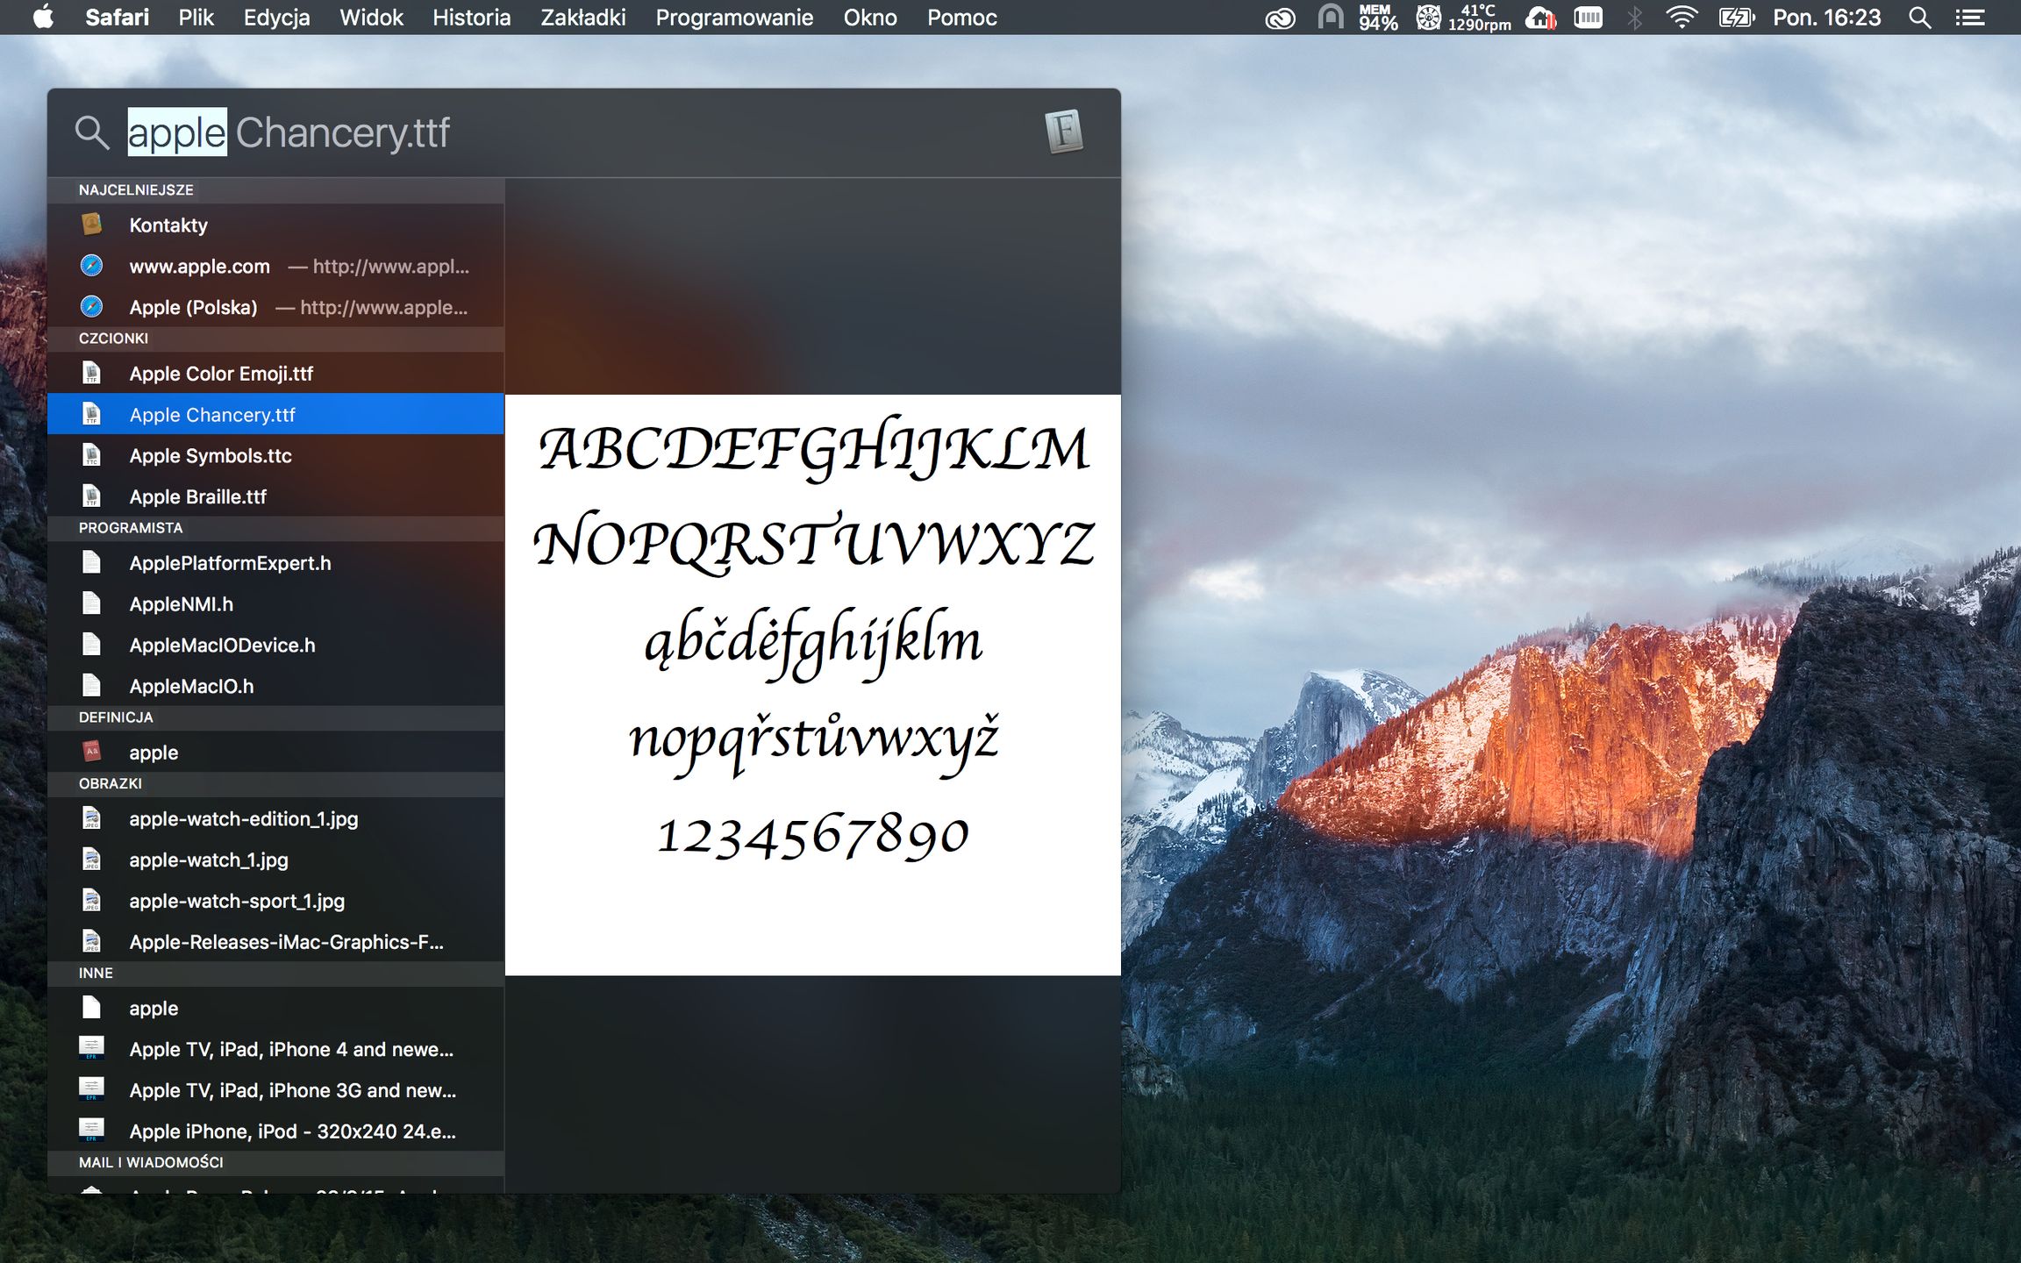Click the Wi-Fi status icon
2021x1263 pixels.
1681,18
